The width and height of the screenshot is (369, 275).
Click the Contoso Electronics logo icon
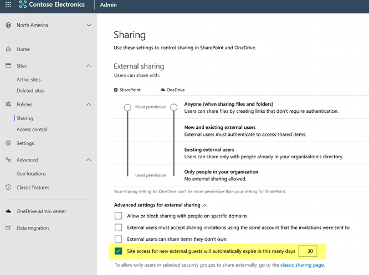coord(23,5)
